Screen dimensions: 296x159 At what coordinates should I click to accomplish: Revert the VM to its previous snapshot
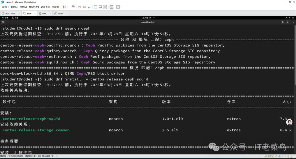pos(84,7)
